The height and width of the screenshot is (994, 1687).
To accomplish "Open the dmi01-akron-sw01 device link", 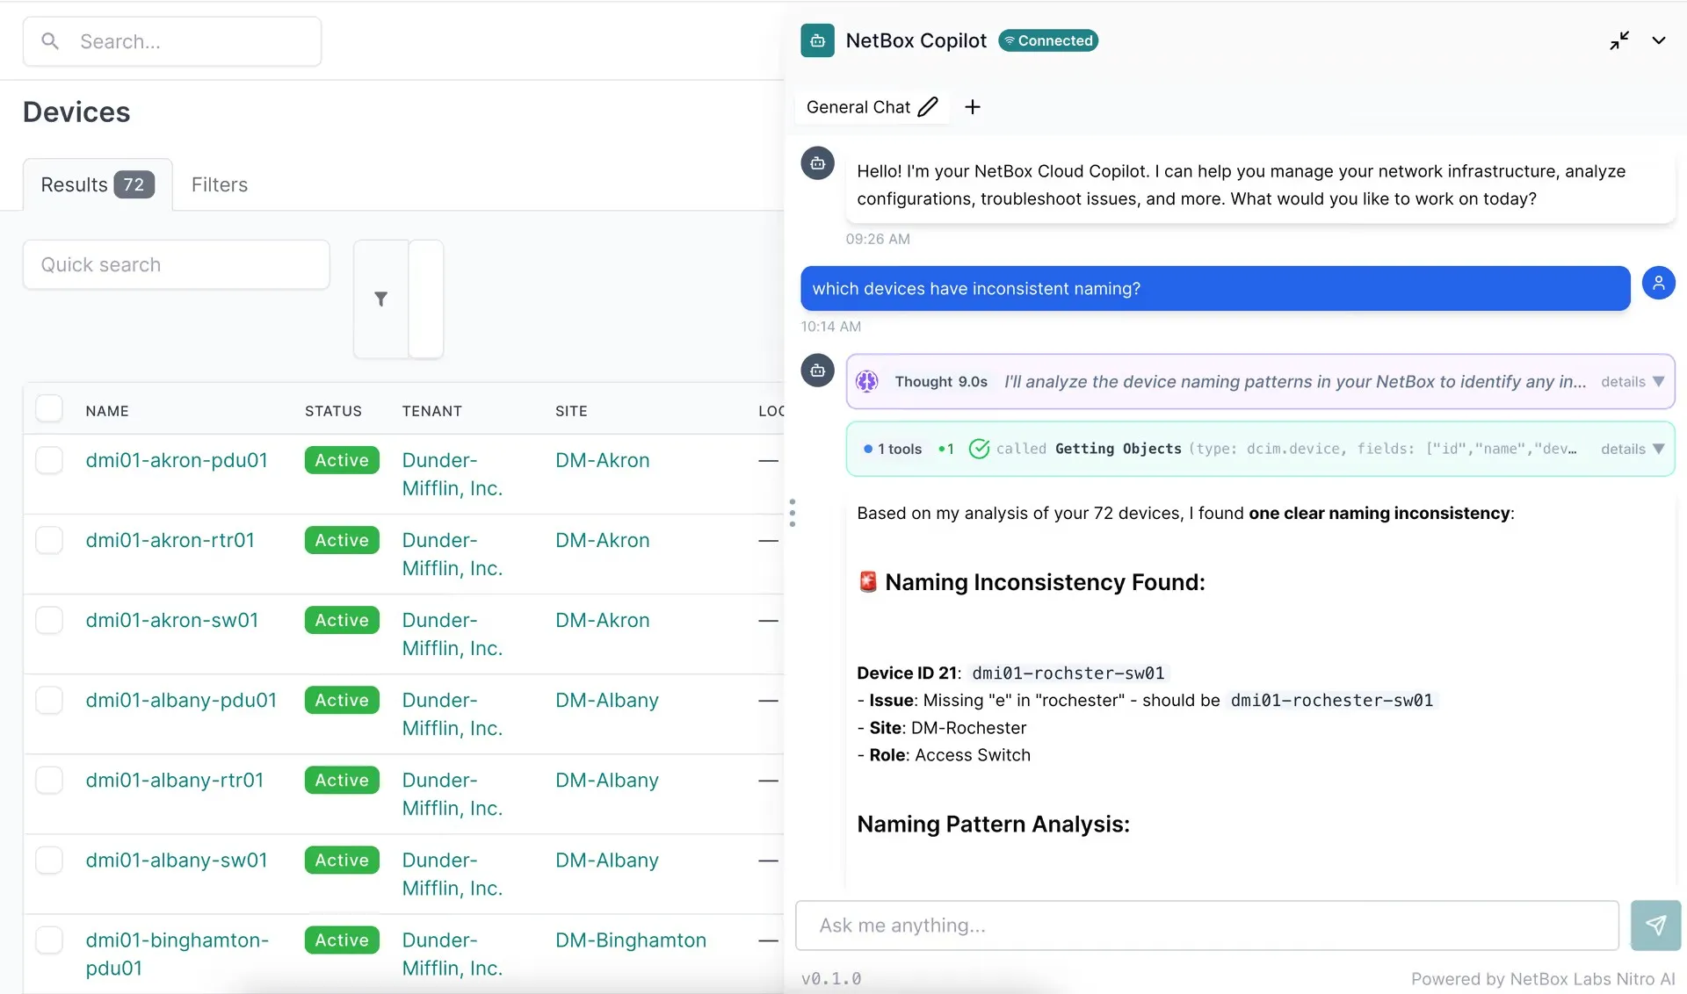I will (x=171, y=620).
